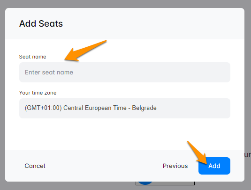
Task: Click the blue circle beneath the dialog
Action: click(x=145, y=183)
